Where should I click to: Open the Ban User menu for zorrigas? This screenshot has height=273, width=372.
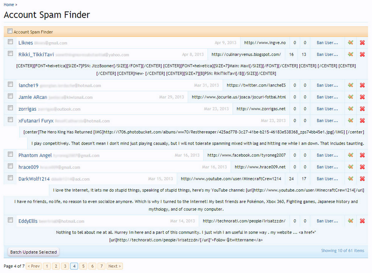[x=327, y=109]
